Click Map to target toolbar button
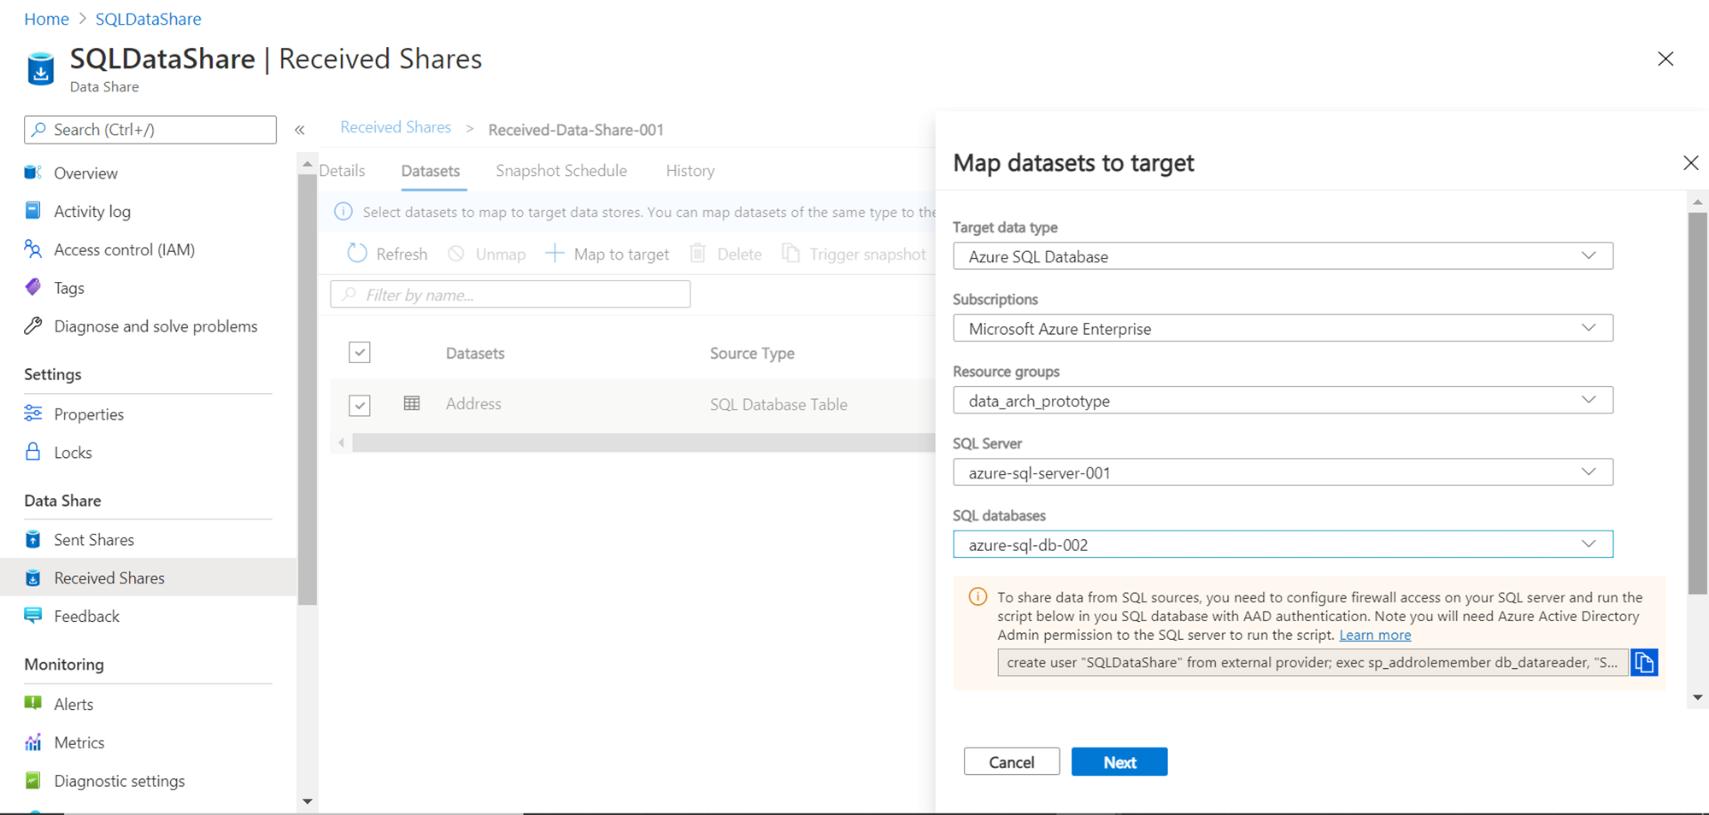Viewport: 1709px width, 815px height. coord(608,254)
